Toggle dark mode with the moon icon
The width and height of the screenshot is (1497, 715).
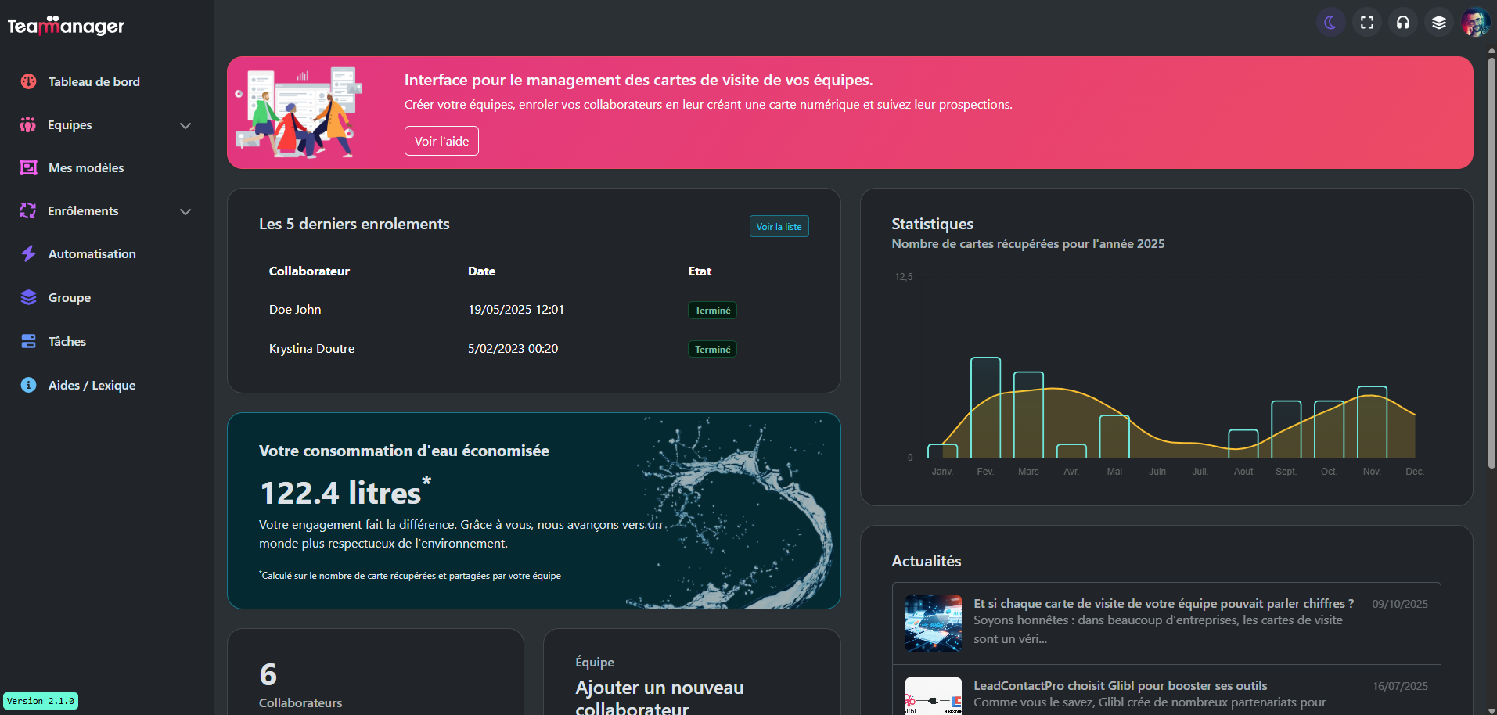point(1330,23)
